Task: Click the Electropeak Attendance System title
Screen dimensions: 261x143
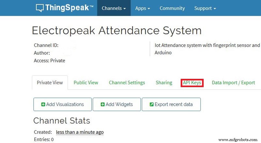Action: [x=116, y=31]
